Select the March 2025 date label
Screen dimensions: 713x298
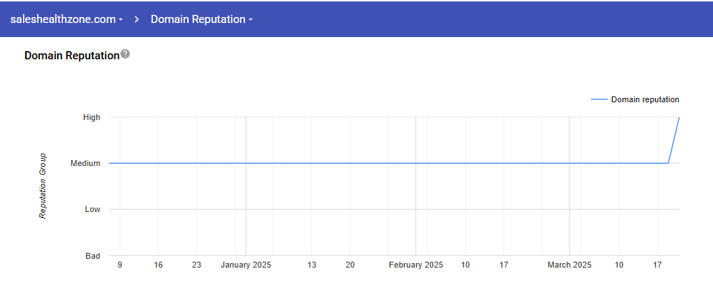pos(570,265)
